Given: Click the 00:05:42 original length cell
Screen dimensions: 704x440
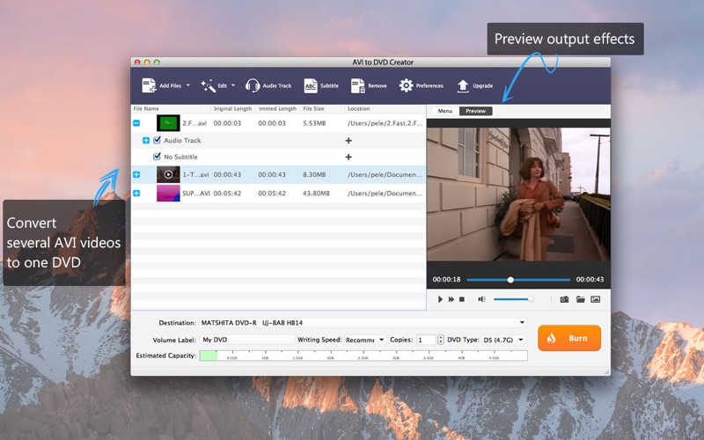Looking at the screenshot, I should [227, 193].
